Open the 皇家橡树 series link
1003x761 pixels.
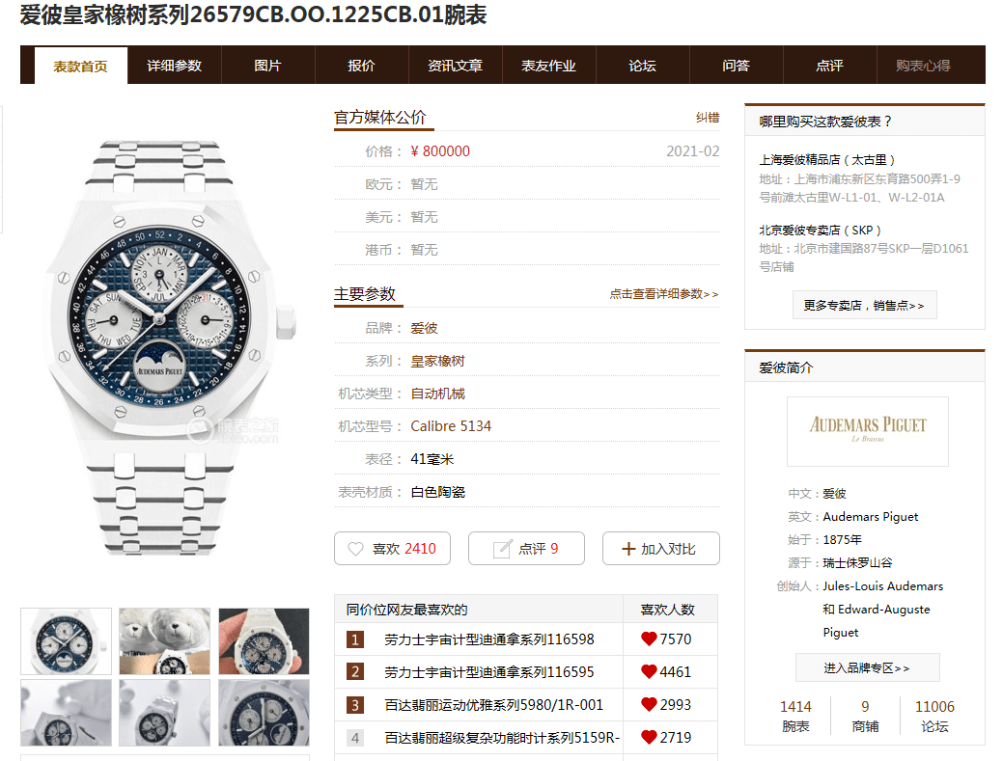click(x=437, y=361)
